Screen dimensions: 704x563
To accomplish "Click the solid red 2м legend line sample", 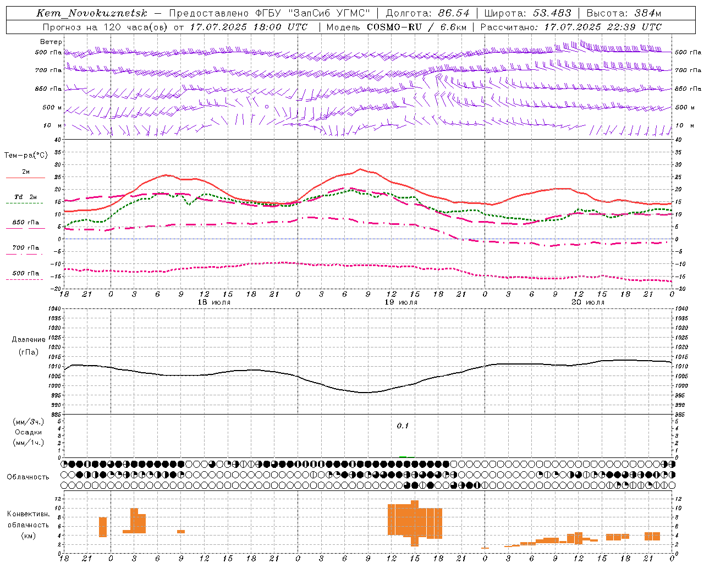I will tap(25, 178).
